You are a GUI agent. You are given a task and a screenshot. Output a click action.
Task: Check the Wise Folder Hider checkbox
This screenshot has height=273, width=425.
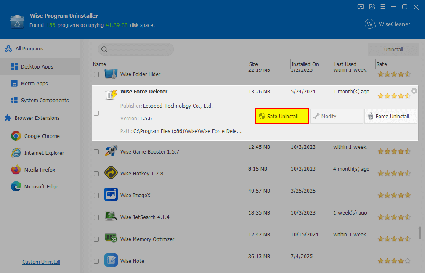click(96, 74)
